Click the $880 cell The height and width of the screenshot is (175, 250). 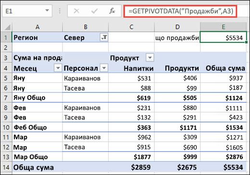pos(177,108)
